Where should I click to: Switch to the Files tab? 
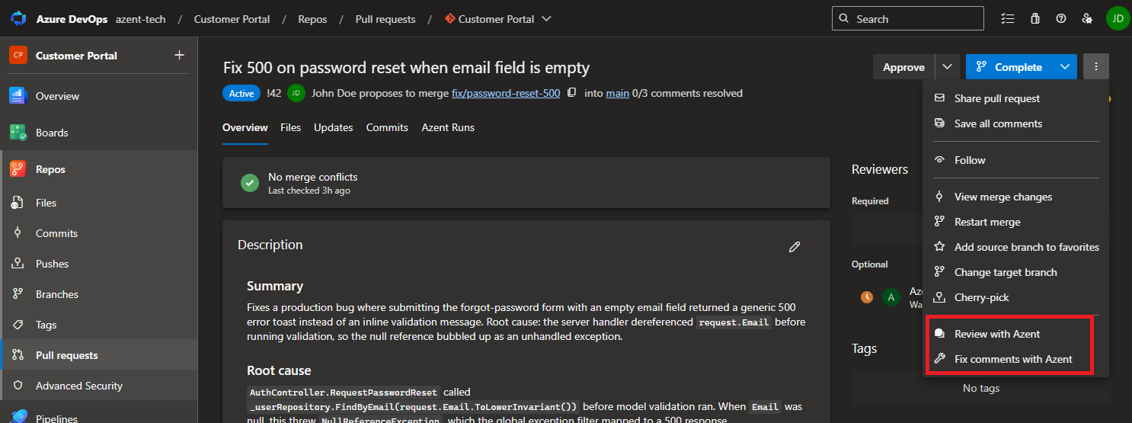[291, 127]
